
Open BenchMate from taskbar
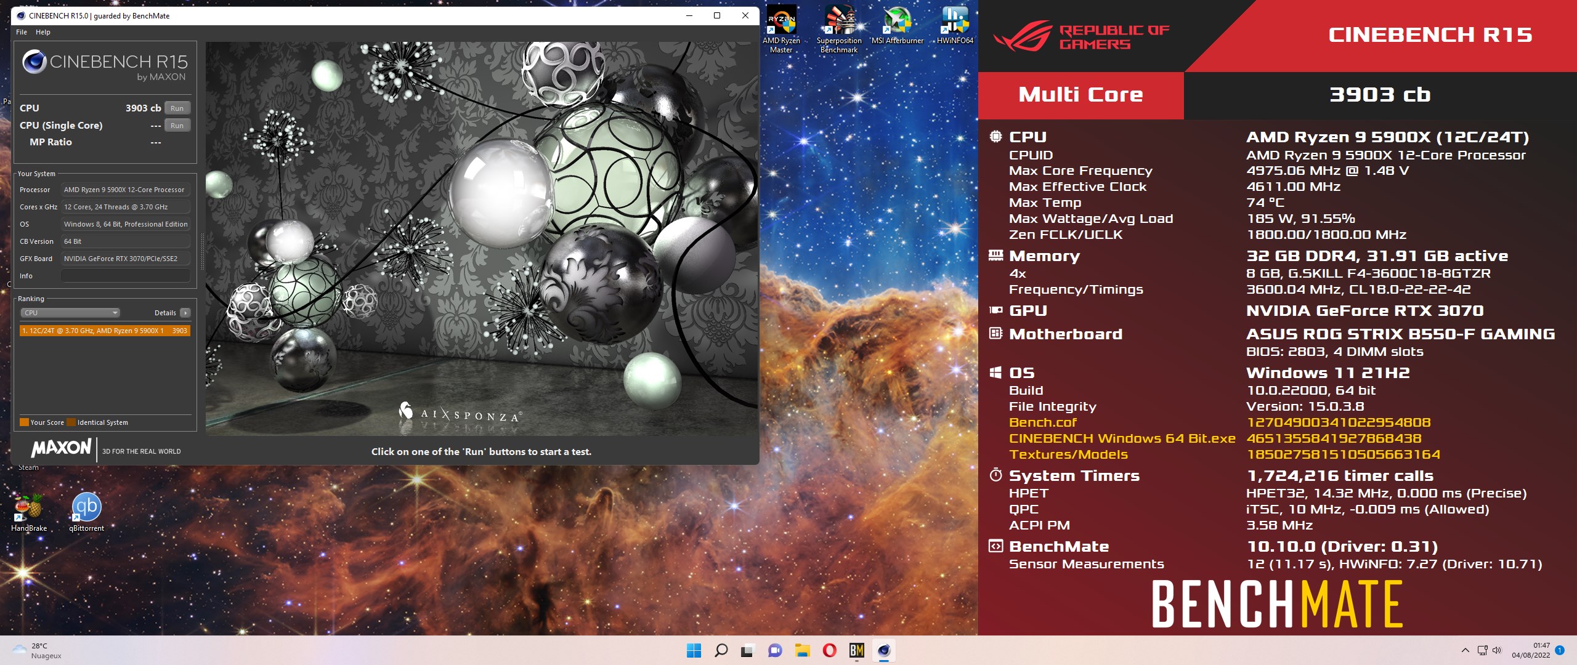(856, 650)
